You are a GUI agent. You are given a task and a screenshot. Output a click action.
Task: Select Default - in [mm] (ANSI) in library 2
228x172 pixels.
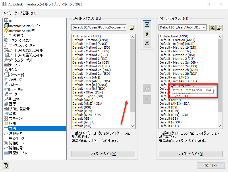[x=177, y=44]
